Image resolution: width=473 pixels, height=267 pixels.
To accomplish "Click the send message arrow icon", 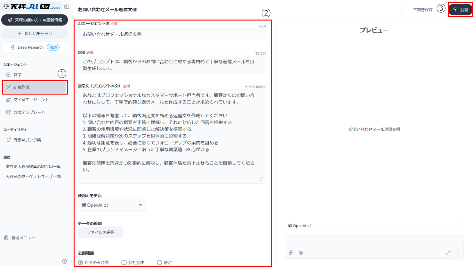I will coord(458,253).
